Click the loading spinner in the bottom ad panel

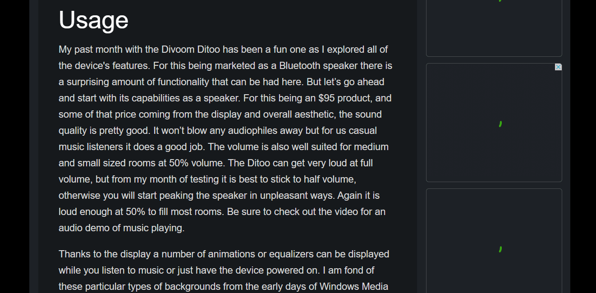pos(500,248)
